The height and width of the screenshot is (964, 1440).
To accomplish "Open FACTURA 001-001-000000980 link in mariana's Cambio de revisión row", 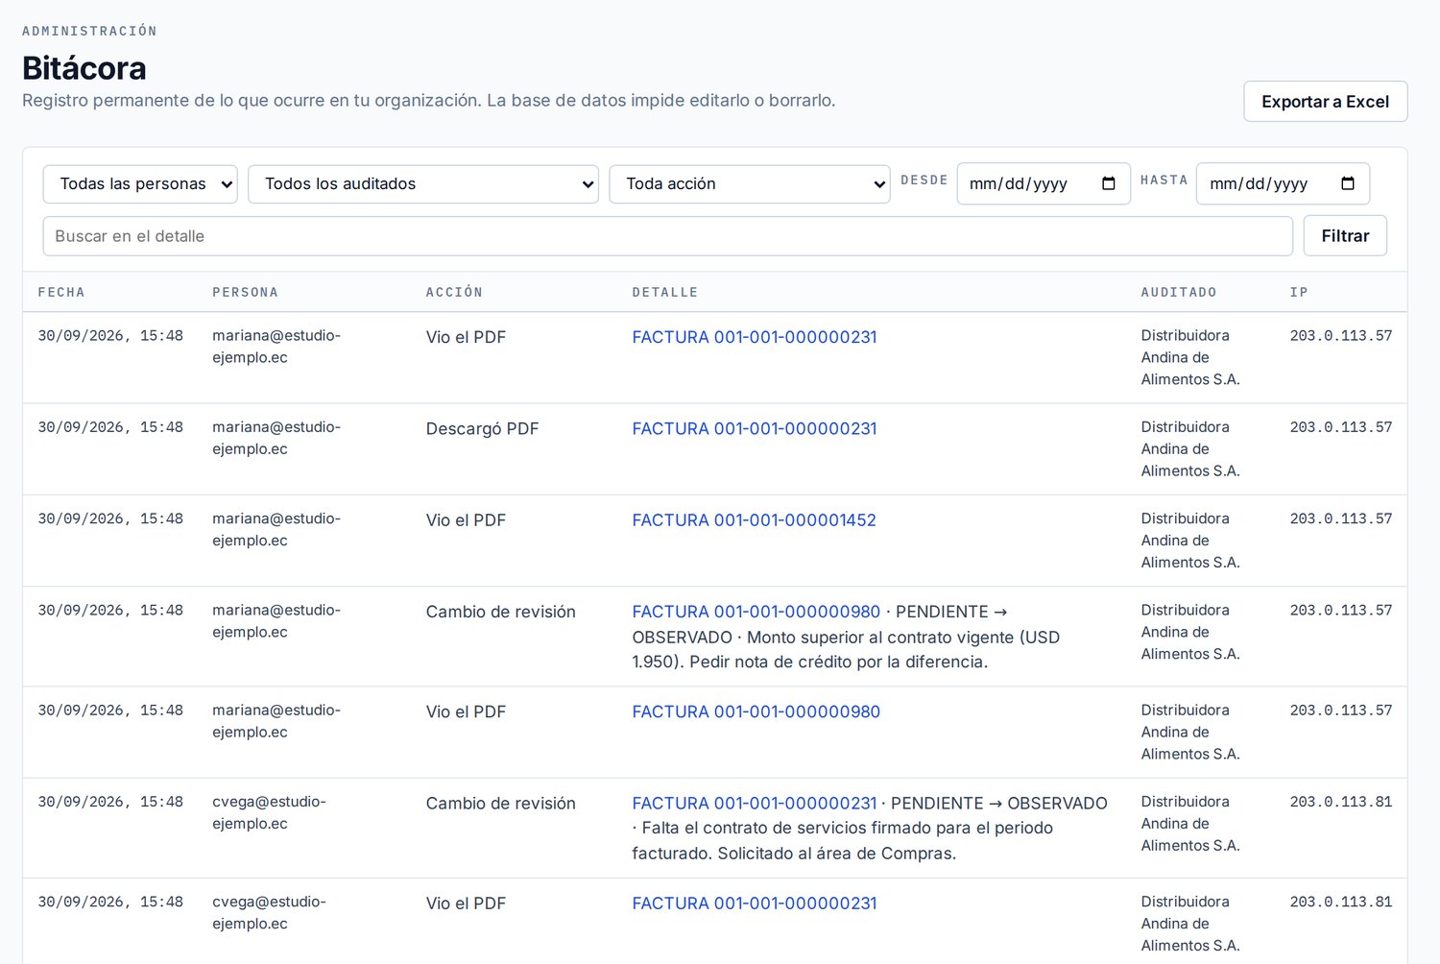I will pos(756,612).
